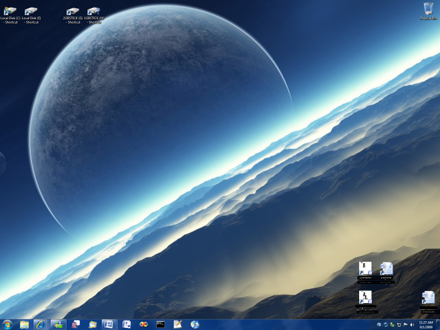
Task: Click the globe with dog tray icon
Action: click(386, 325)
